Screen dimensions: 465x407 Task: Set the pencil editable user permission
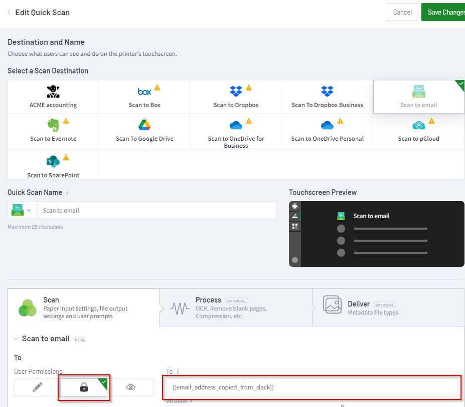(37, 387)
